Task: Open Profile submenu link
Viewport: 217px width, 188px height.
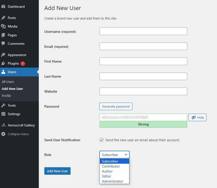Action: point(6,96)
